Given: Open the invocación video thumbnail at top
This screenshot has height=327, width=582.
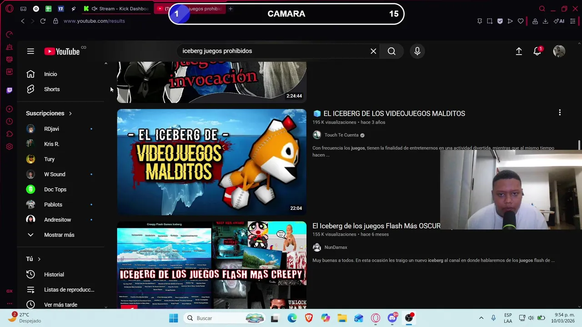Looking at the screenshot, I should (212, 82).
